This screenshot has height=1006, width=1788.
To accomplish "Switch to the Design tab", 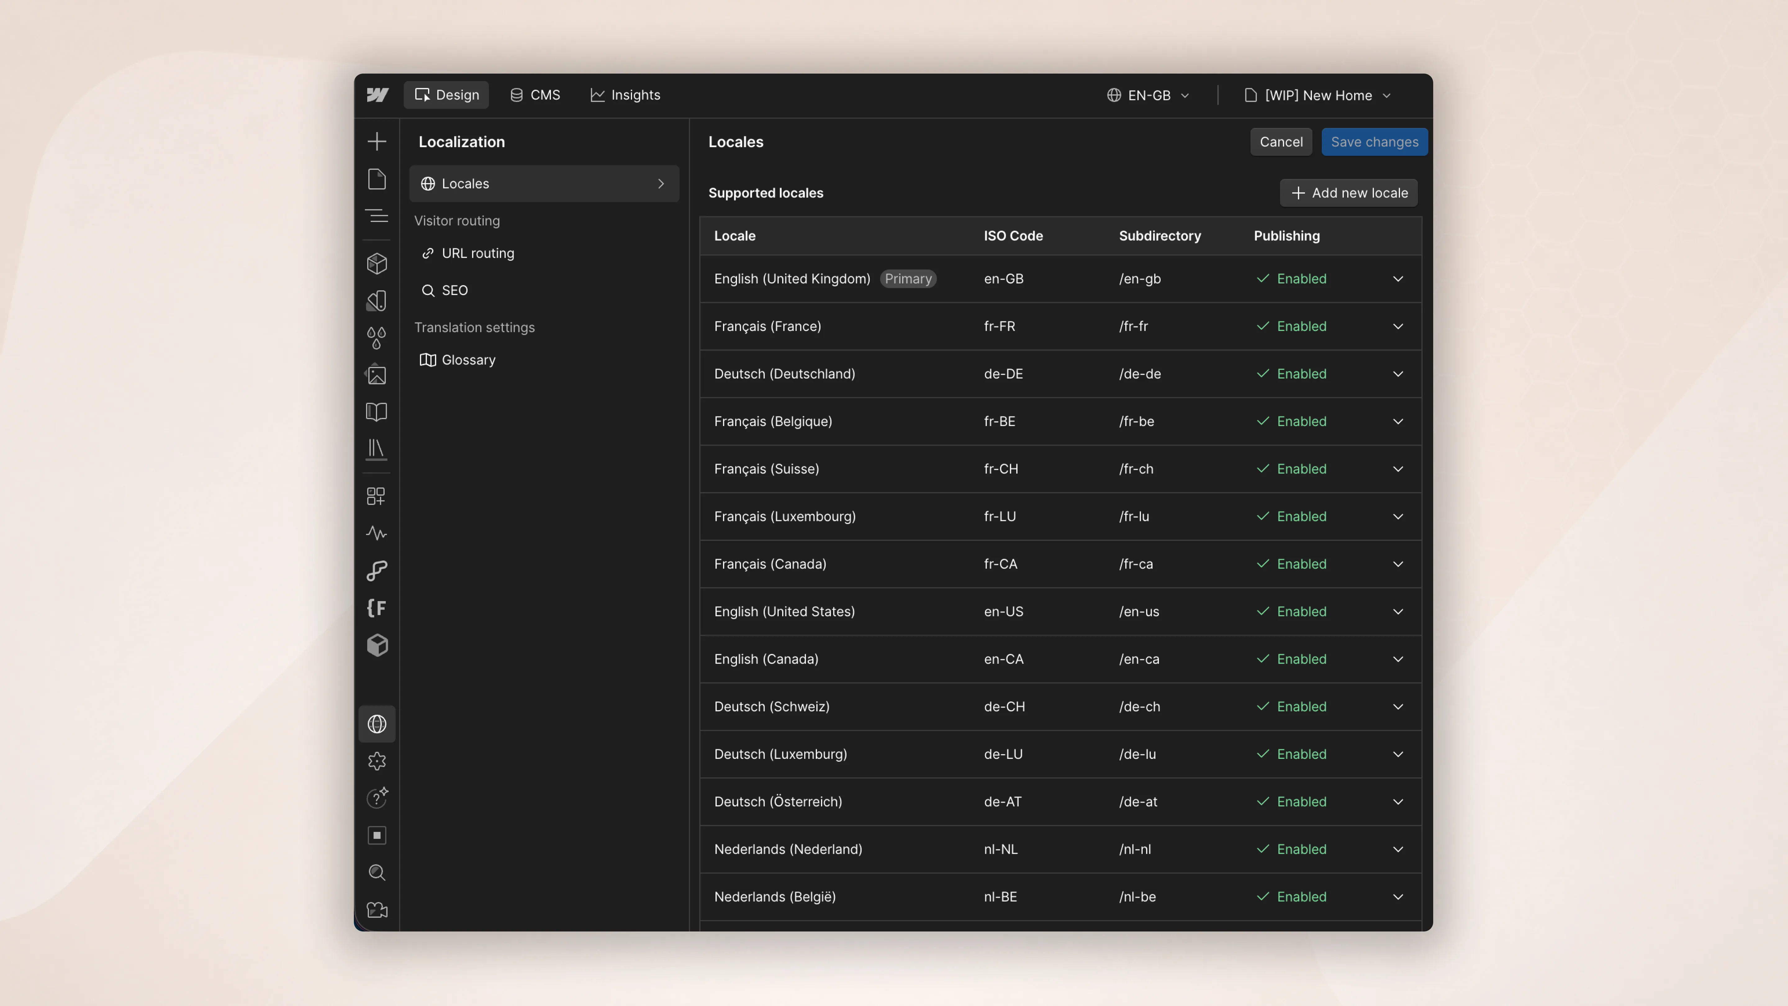I will click(x=446, y=95).
